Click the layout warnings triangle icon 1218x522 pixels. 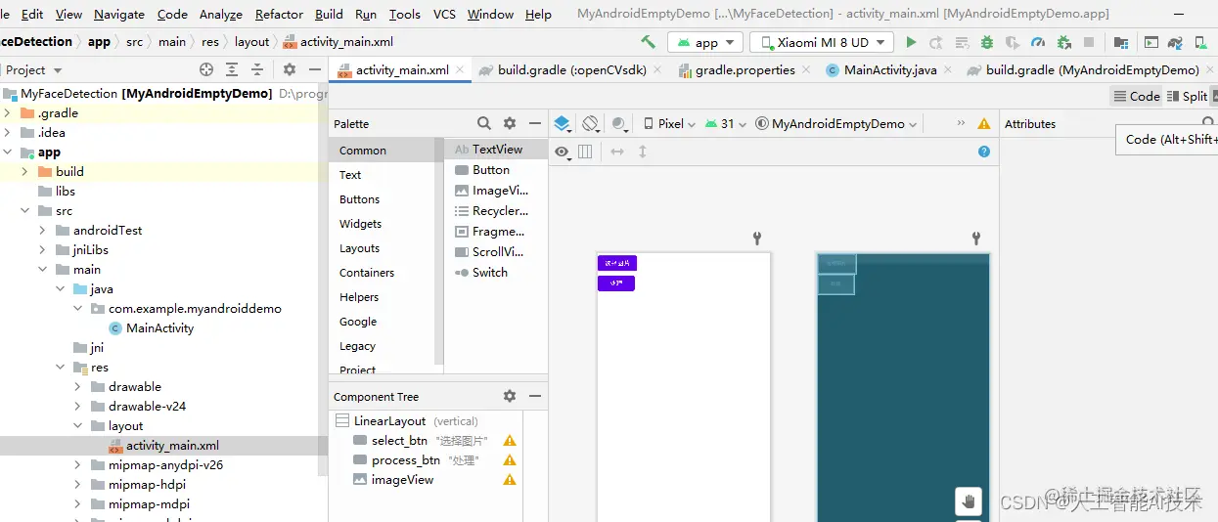[984, 124]
